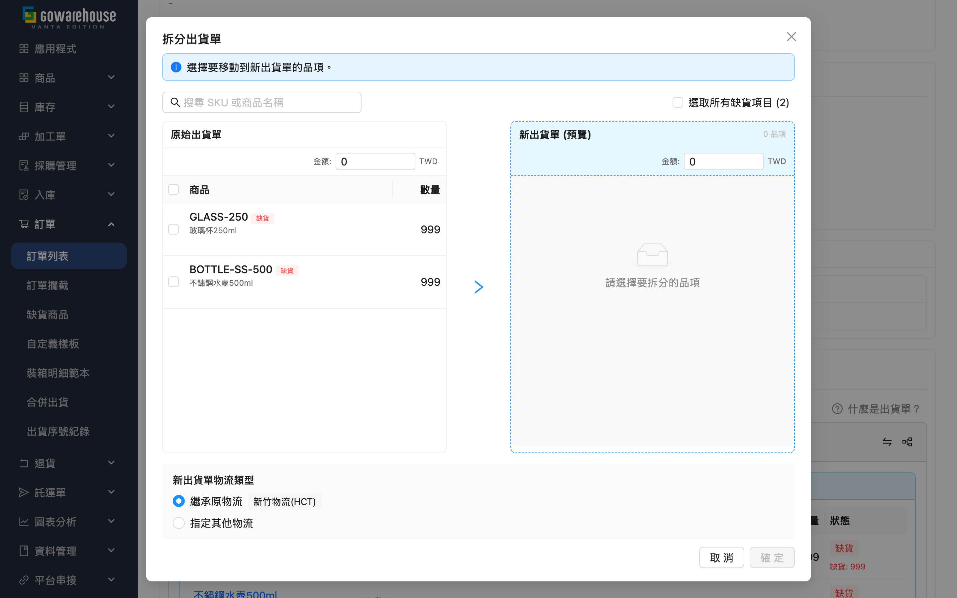
Task: Expand the 商品 menu chevron
Action: pos(112,77)
